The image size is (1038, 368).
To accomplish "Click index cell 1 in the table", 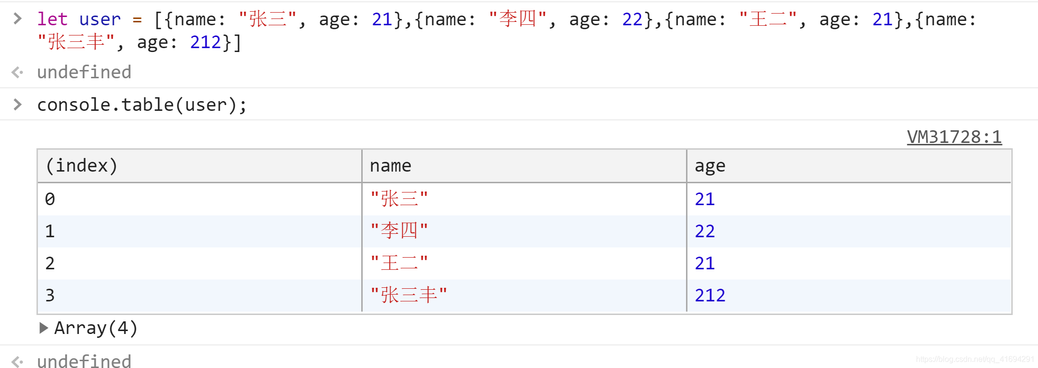I will point(199,231).
